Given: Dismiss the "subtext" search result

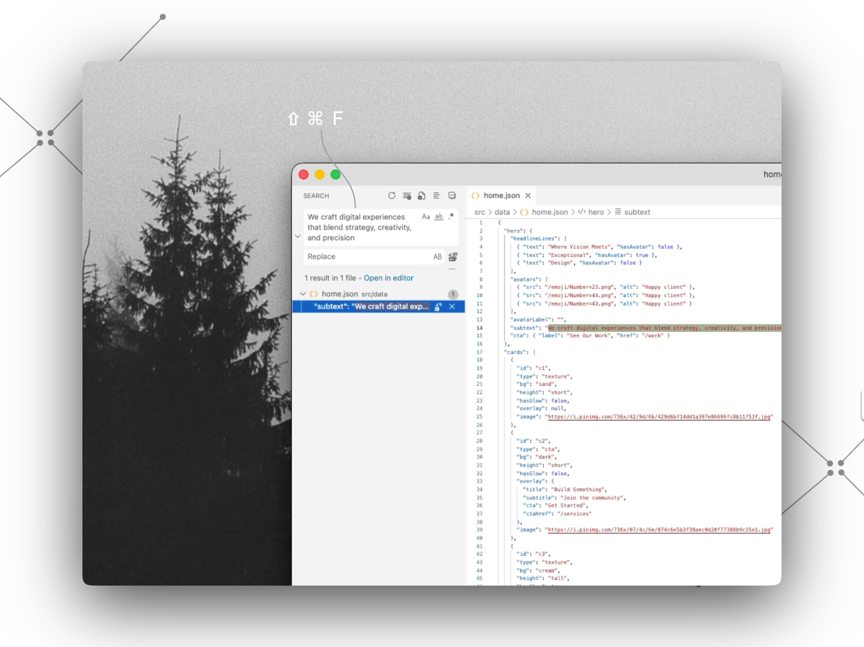Looking at the screenshot, I should click(452, 306).
